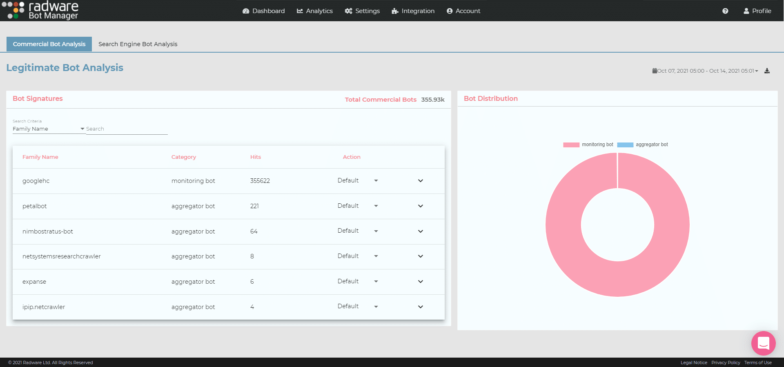Open the Analytics menu
The height and width of the screenshot is (367, 784).
point(314,11)
